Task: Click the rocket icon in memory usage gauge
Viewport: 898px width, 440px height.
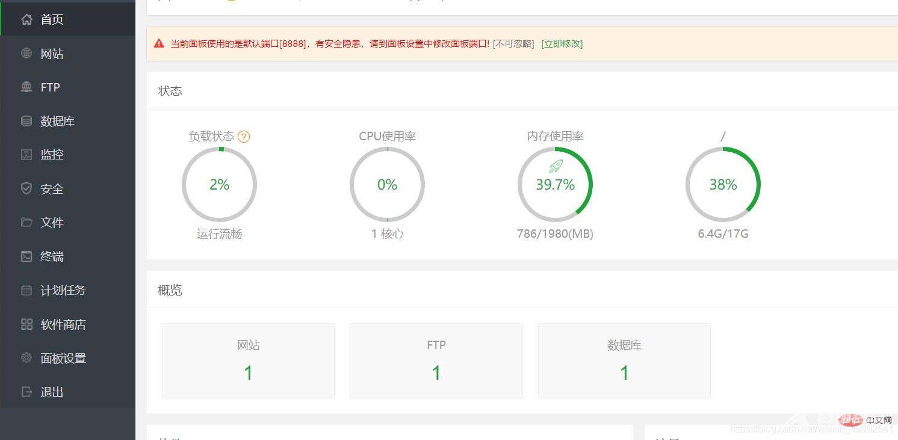Action: click(556, 166)
